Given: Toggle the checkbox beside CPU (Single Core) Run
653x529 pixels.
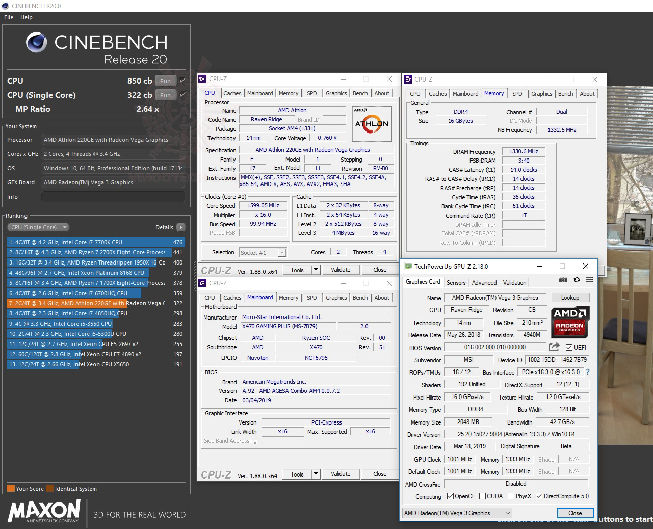Looking at the screenshot, I should click(x=183, y=95).
